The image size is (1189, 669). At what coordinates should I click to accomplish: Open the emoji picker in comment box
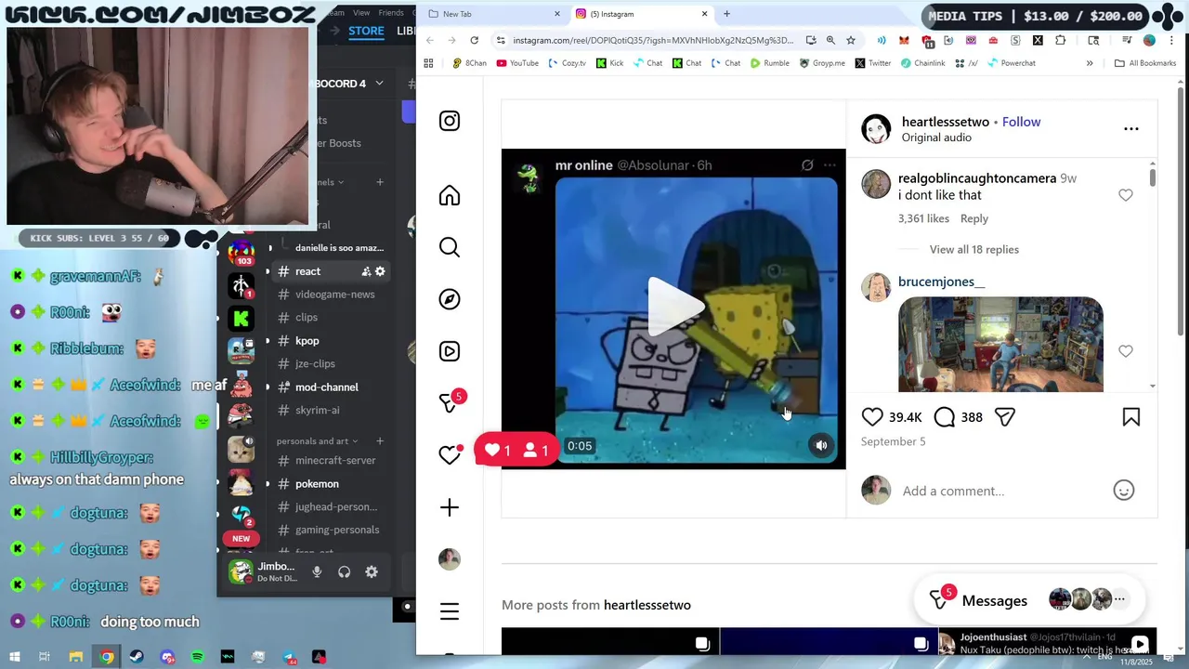(1124, 491)
